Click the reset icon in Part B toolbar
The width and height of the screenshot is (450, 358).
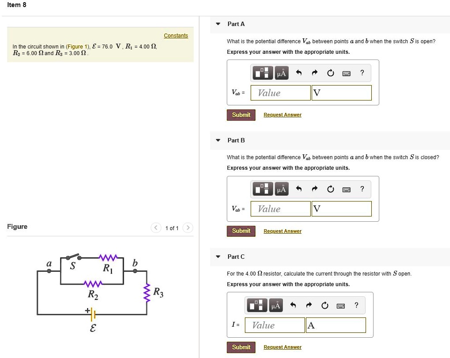pyautogui.click(x=330, y=190)
